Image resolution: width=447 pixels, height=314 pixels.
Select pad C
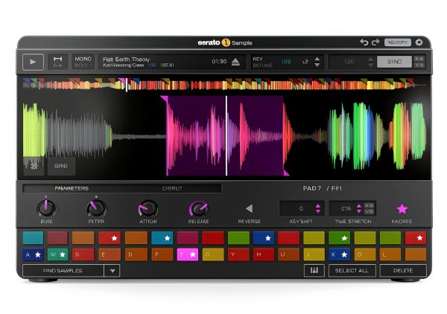click(213, 254)
